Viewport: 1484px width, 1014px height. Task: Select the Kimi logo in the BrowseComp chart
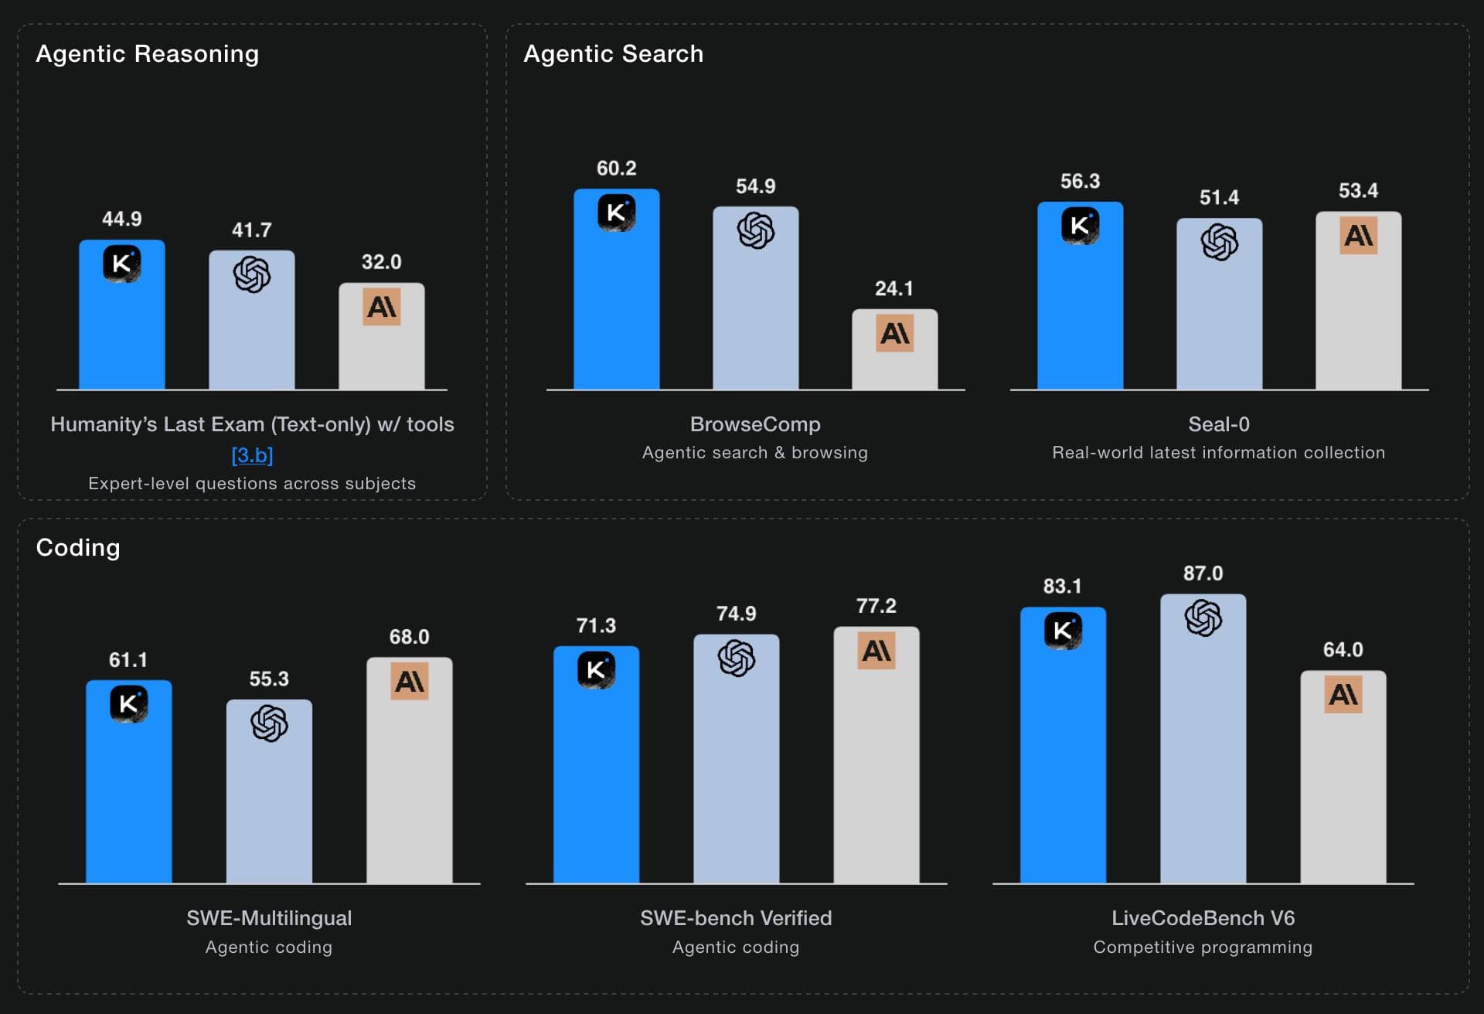click(x=616, y=213)
